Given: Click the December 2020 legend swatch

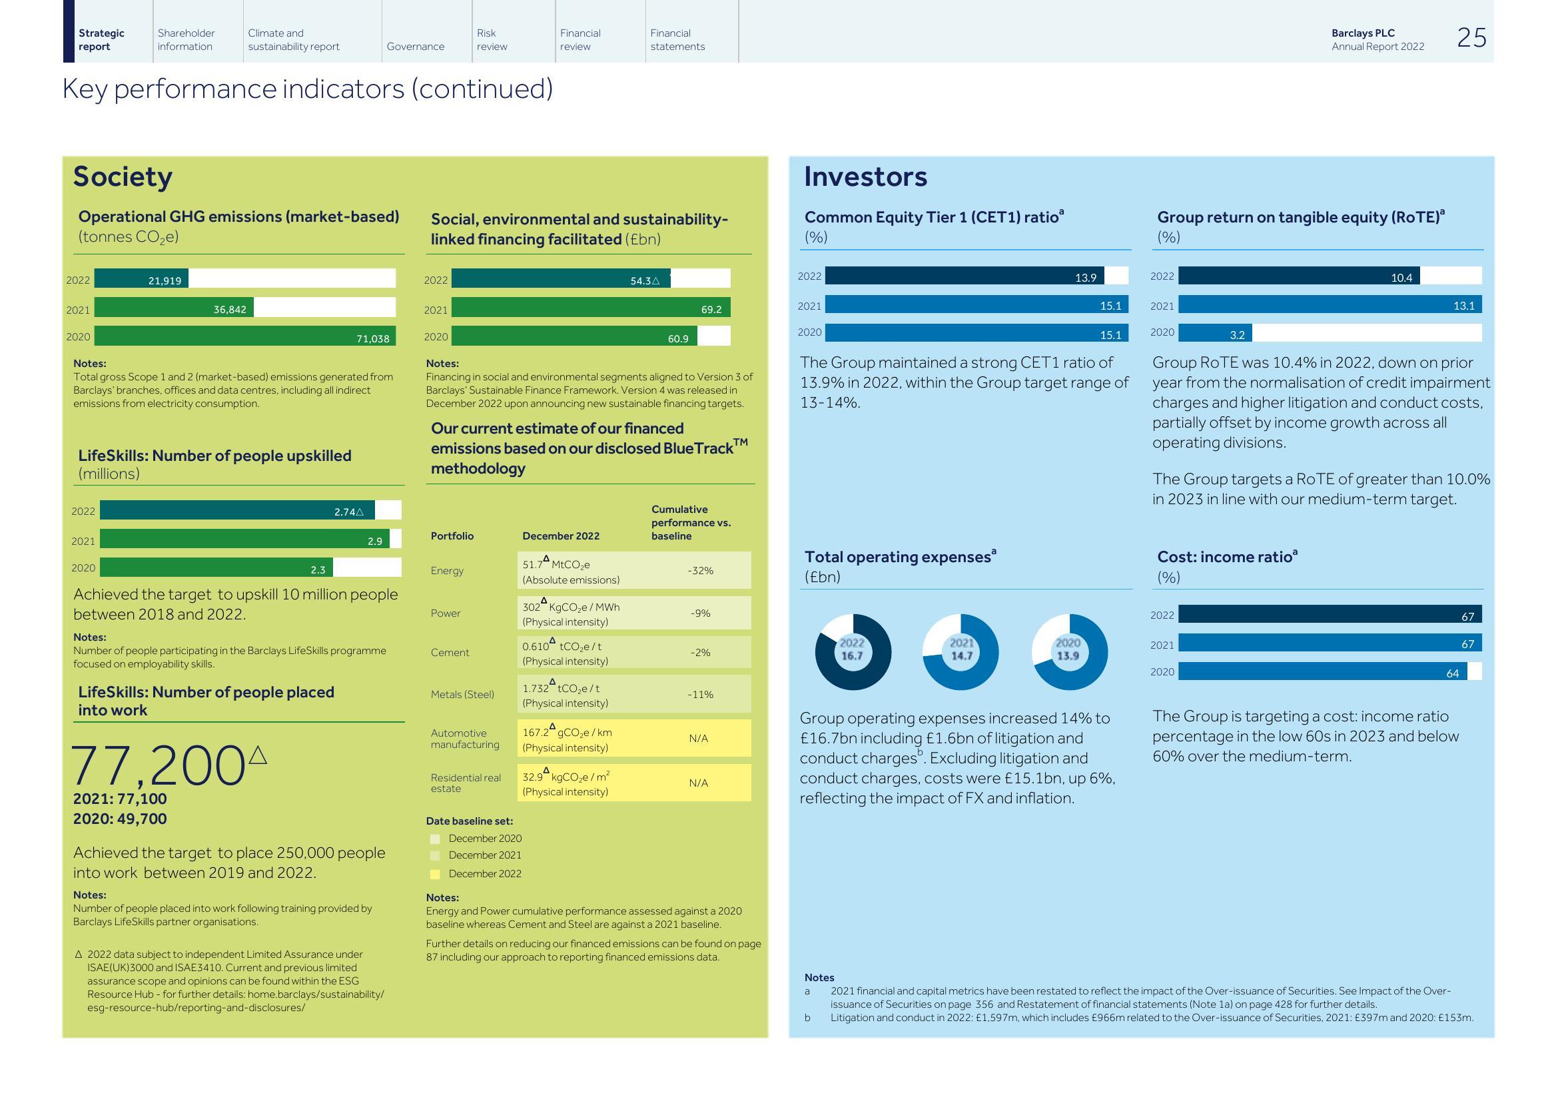Looking at the screenshot, I should point(435,839).
